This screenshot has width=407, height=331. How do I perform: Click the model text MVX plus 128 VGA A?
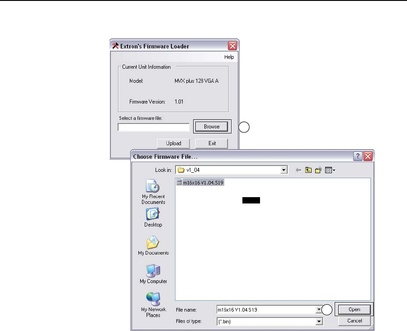pyautogui.click(x=197, y=81)
